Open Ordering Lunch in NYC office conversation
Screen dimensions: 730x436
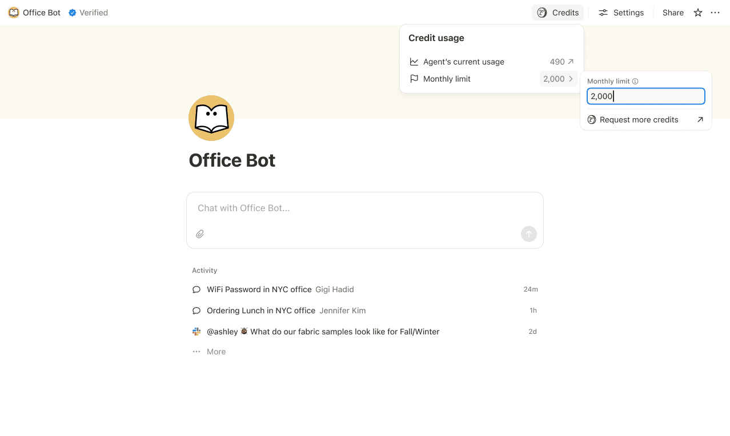coord(260,310)
